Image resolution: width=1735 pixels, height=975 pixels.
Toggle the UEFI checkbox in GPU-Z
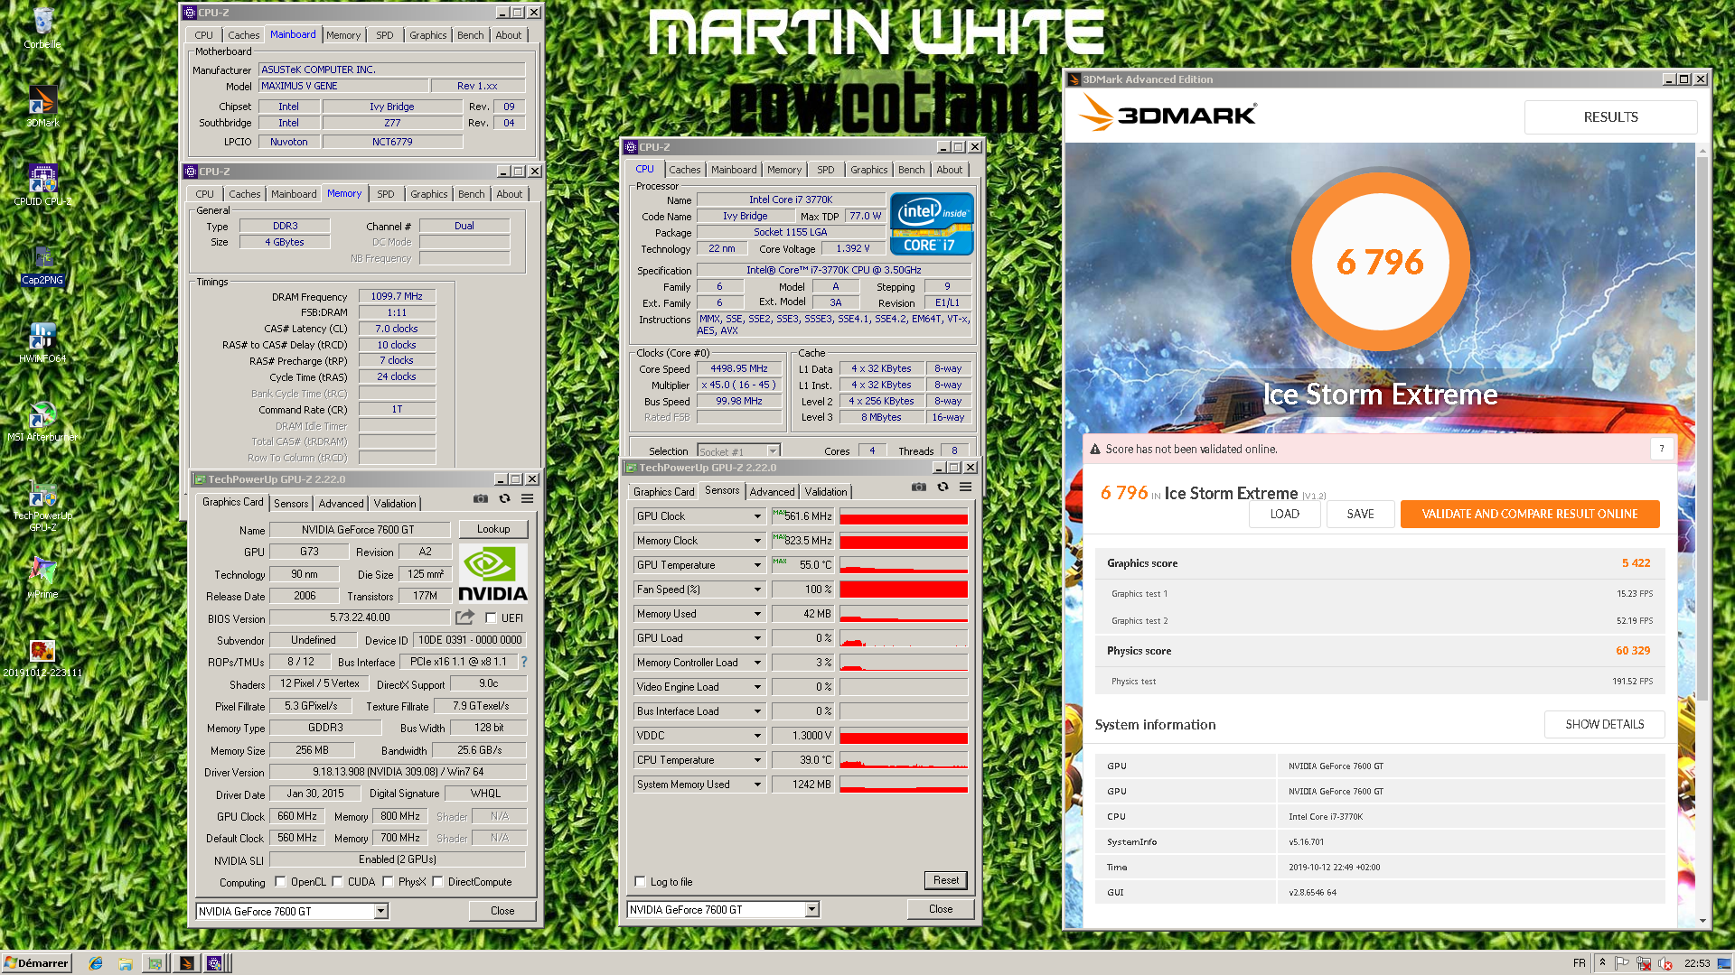[491, 618]
